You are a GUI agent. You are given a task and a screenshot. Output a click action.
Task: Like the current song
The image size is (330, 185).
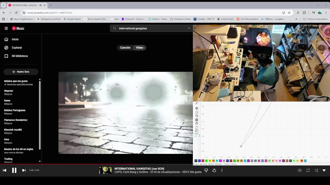click(x=214, y=170)
